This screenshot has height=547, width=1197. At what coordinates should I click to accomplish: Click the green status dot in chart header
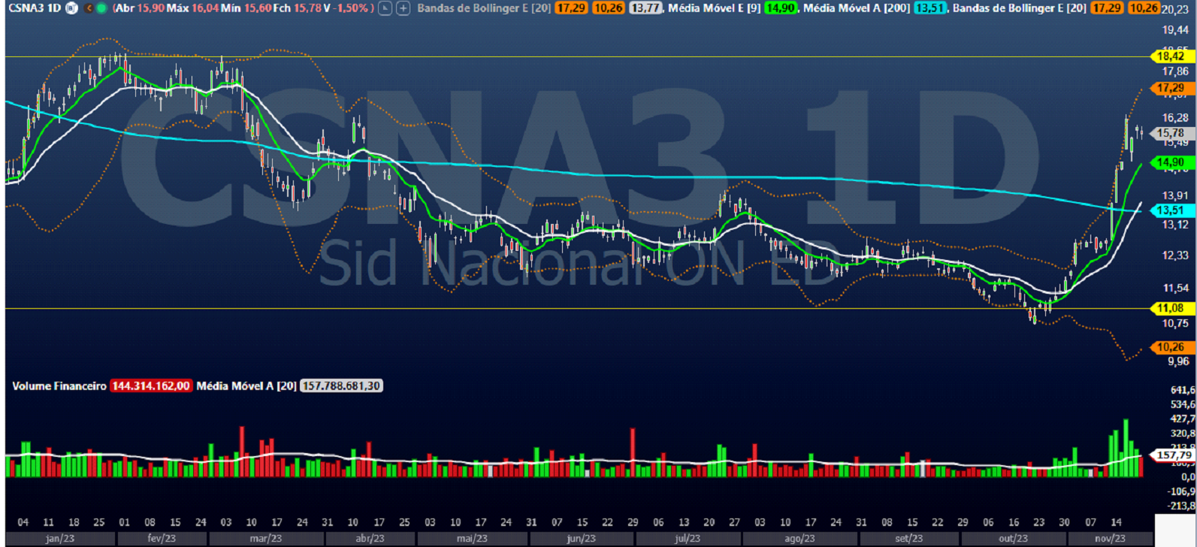click(x=101, y=8)
